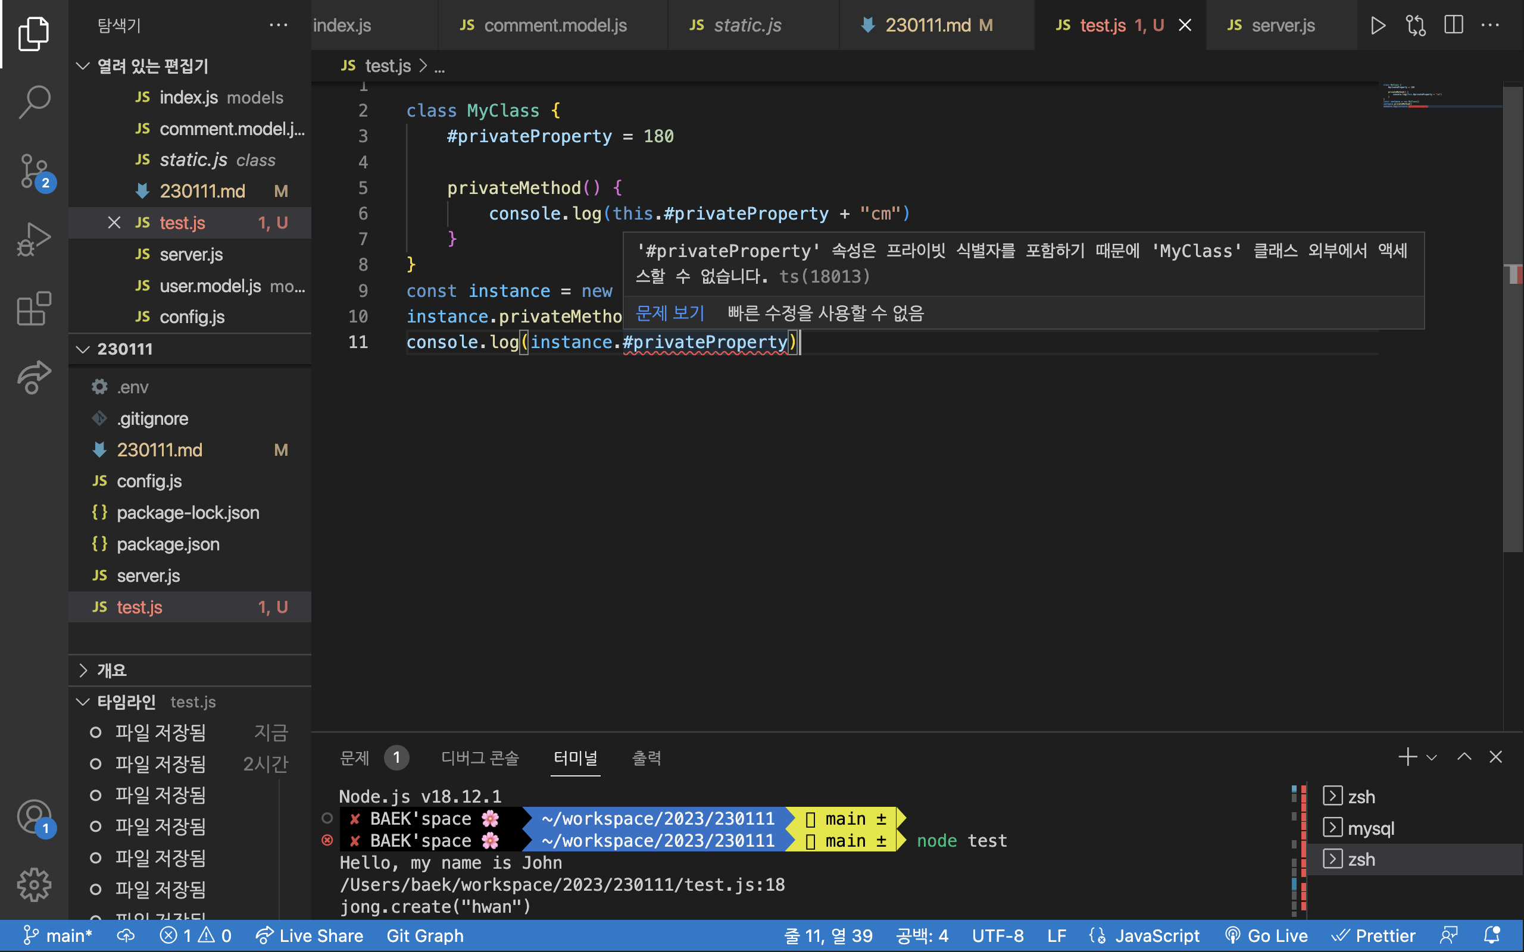1524x952 pixels.
Task: Open the new terminal dropdown arrow
Action: 1431,757
